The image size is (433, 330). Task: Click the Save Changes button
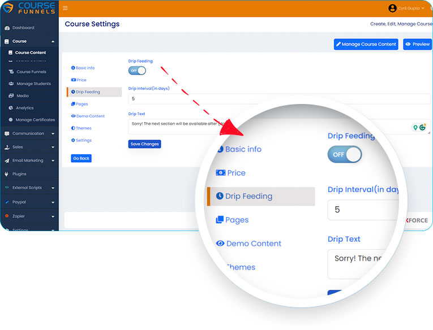click(144, 144)
